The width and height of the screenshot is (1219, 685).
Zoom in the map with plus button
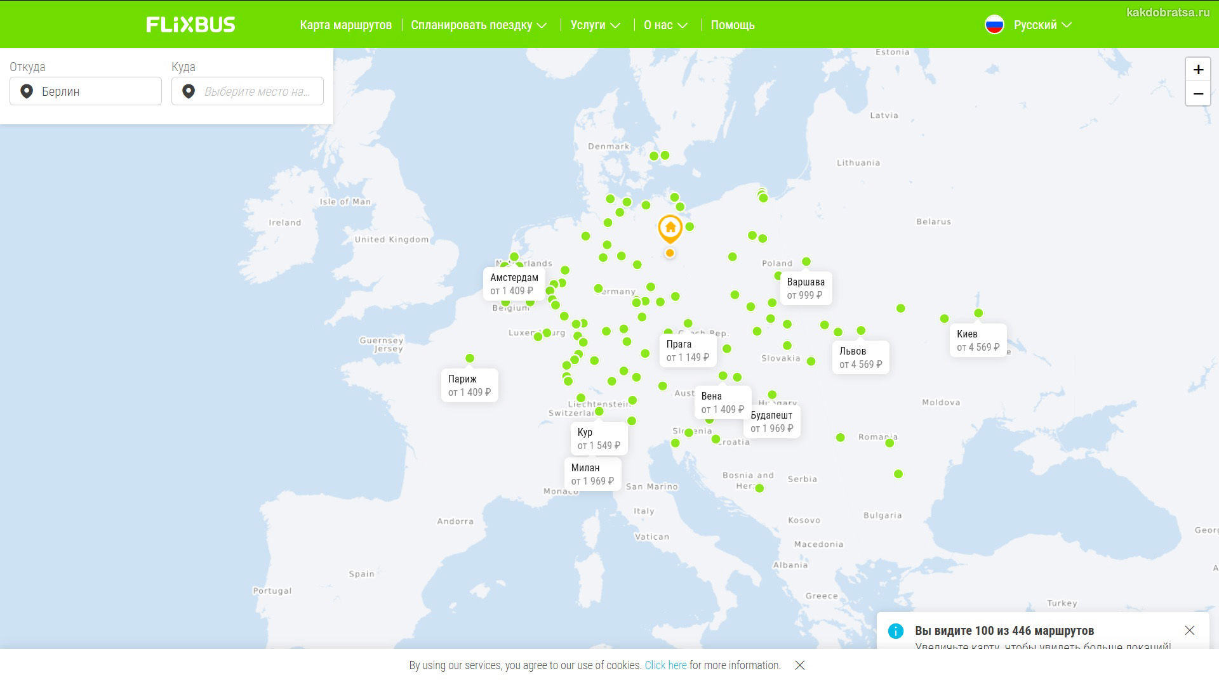click(x=1198, y=70)
